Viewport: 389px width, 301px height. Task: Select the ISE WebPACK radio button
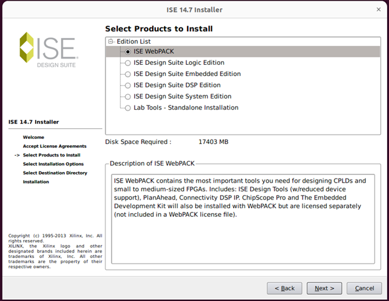click(x=128, y=52)
